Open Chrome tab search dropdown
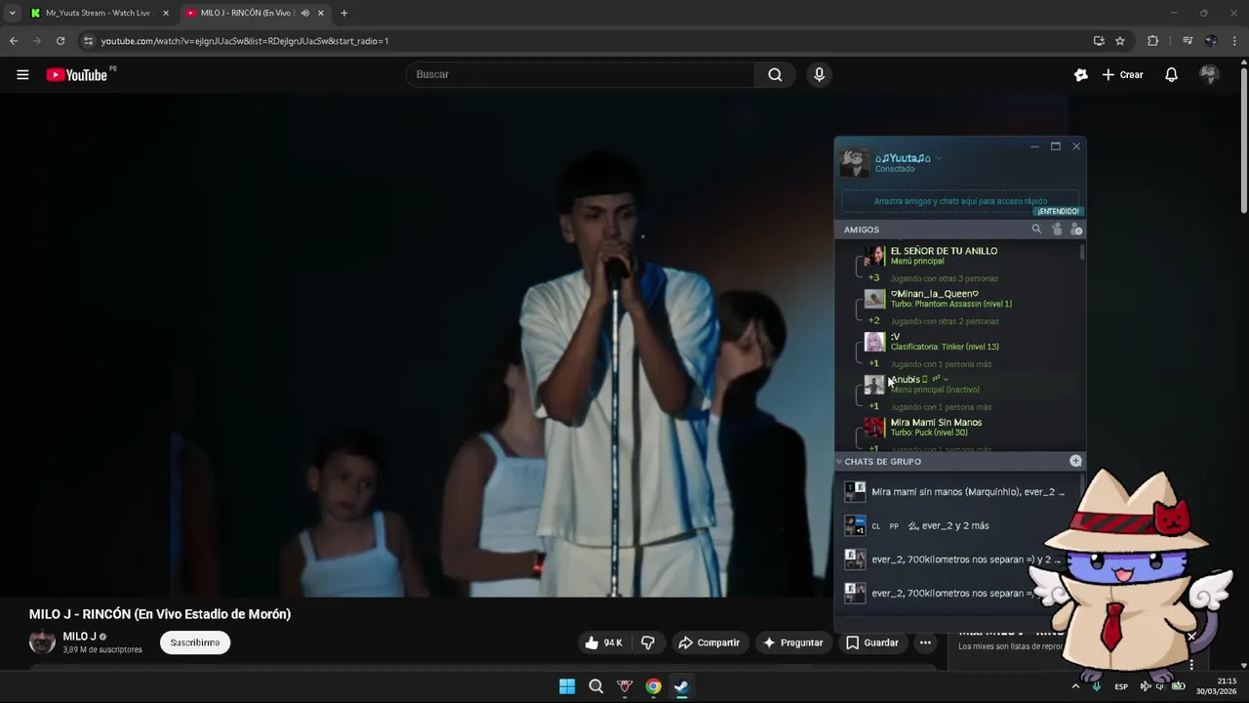1249x703 pixels. click(12, 13)
